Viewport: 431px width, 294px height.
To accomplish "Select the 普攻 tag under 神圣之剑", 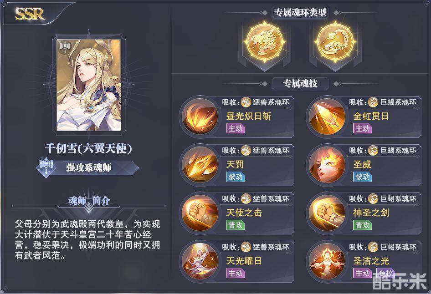I will click(362, 225).
